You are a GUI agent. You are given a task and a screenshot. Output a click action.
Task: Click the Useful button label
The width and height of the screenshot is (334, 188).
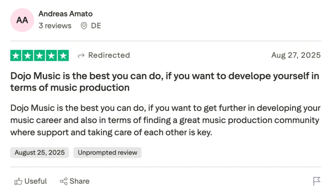[36, 181]
